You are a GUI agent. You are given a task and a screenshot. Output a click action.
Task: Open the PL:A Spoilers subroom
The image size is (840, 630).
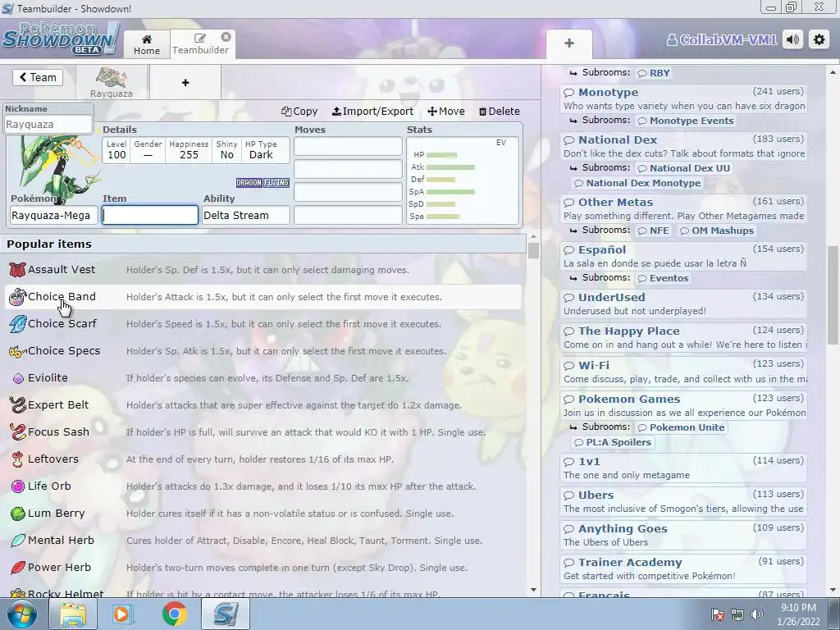pos(613,442)
